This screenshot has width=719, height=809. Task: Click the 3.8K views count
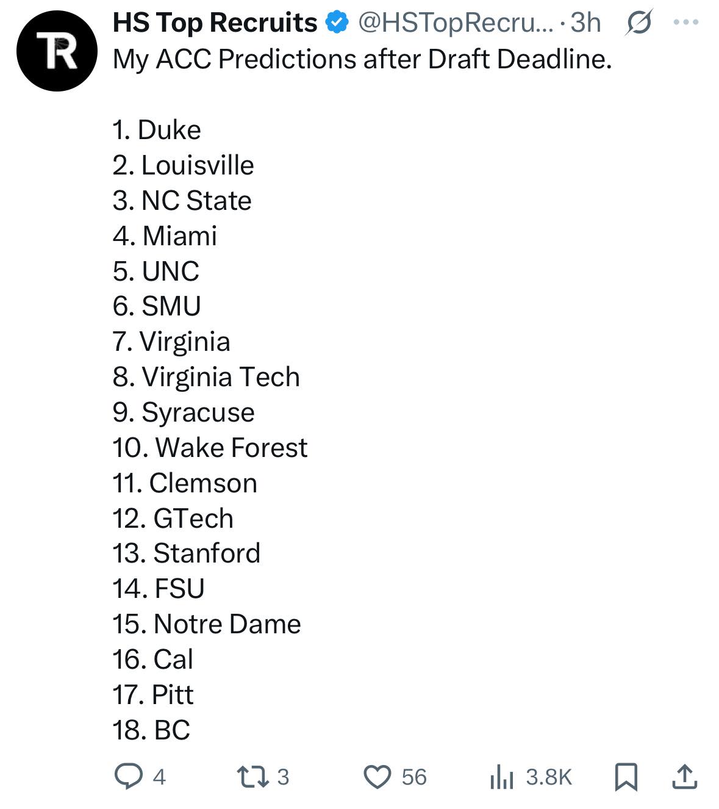tap(549, 777)
